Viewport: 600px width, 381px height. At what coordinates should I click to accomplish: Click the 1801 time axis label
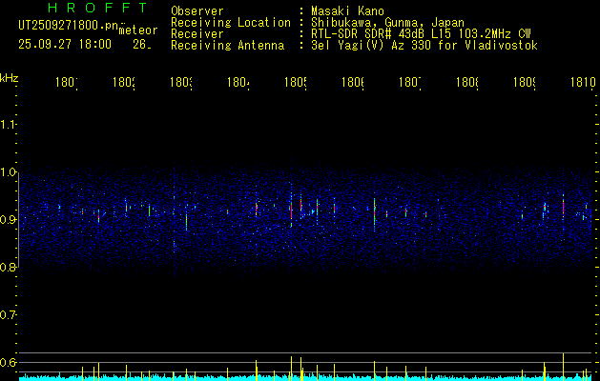pos(67,82)
